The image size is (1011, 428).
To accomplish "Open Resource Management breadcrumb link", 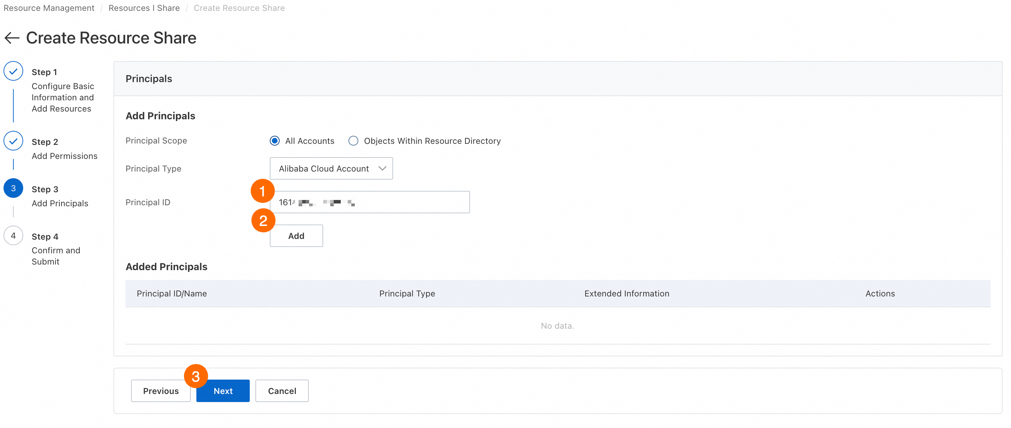I will pyautogui.click(x=49, y=8).
